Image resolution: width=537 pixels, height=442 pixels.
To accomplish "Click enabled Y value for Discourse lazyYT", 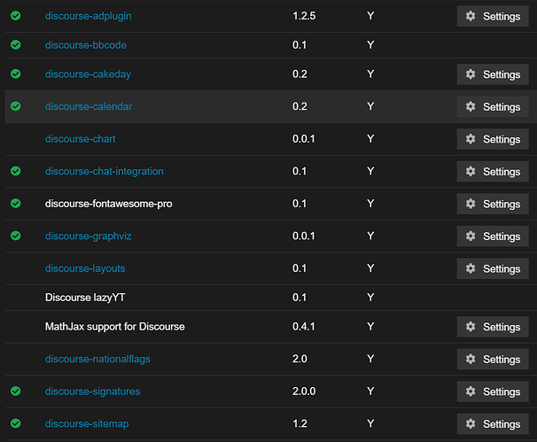I will (370, 298).
